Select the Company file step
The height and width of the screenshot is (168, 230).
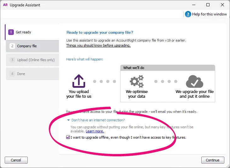(x=32, y=46)
